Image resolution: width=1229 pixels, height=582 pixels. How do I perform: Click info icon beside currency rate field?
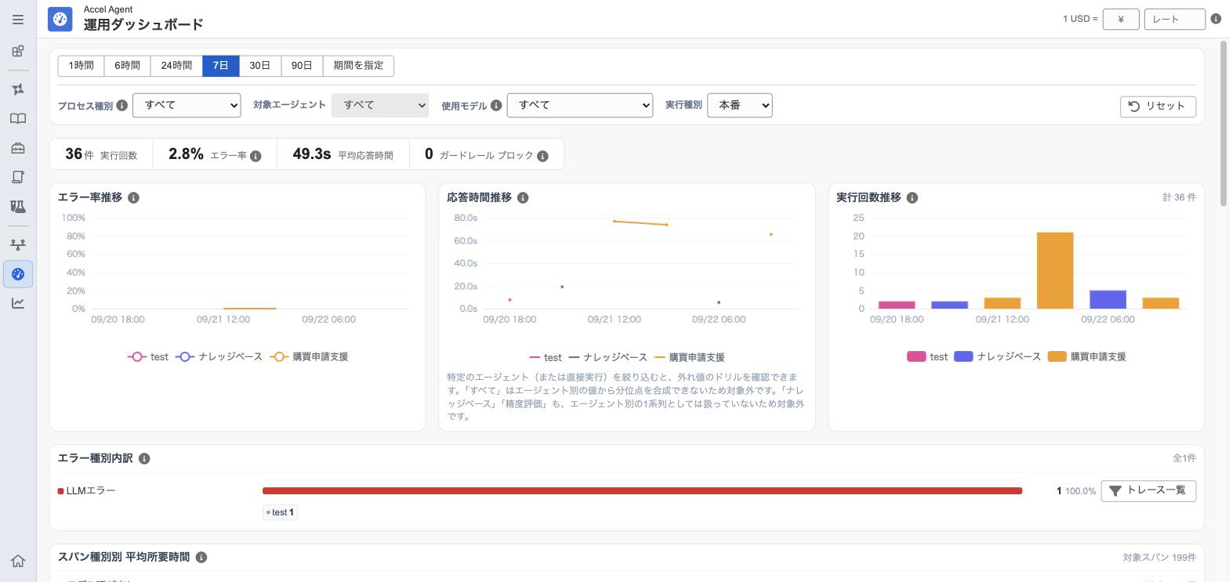[x=1216, y=19]
